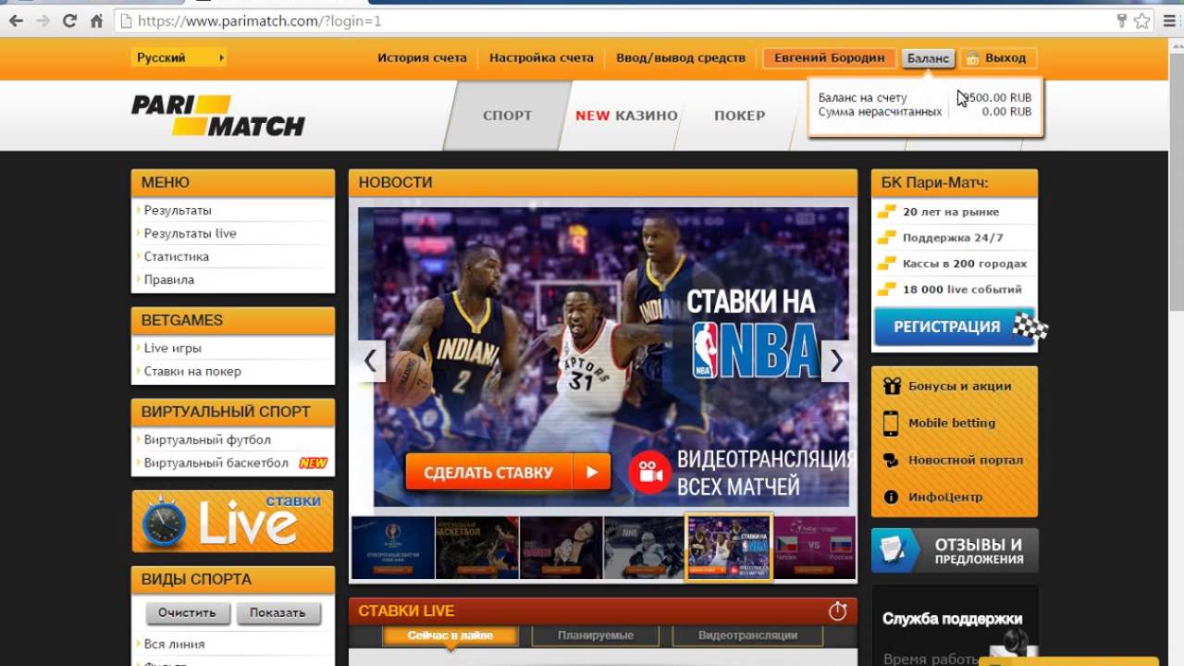
Task: Click the browser address bar
Action: pos(610,20)
